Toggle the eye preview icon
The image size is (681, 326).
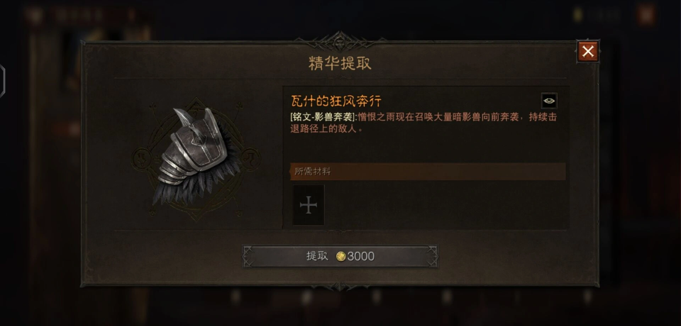pos(549,101)
